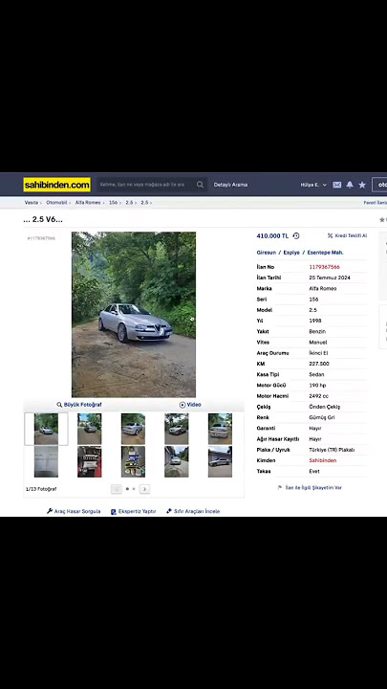
Task: Select the fifth thumbnail in top row
Action: pos(221,429)
